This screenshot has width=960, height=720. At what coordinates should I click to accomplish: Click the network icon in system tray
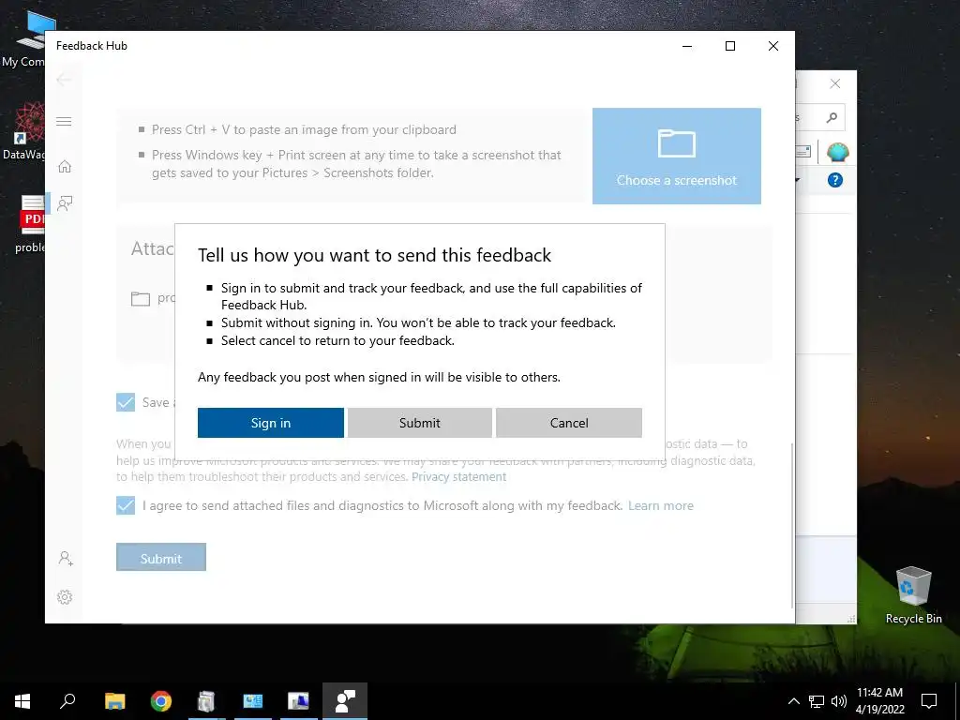click(817, 701)
